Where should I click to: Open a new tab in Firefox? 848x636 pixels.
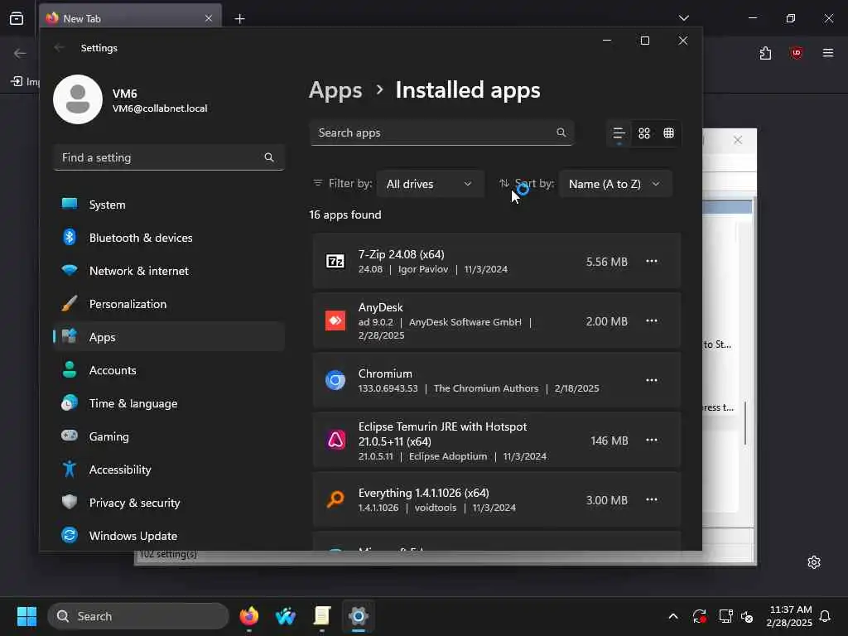(239, 19)
